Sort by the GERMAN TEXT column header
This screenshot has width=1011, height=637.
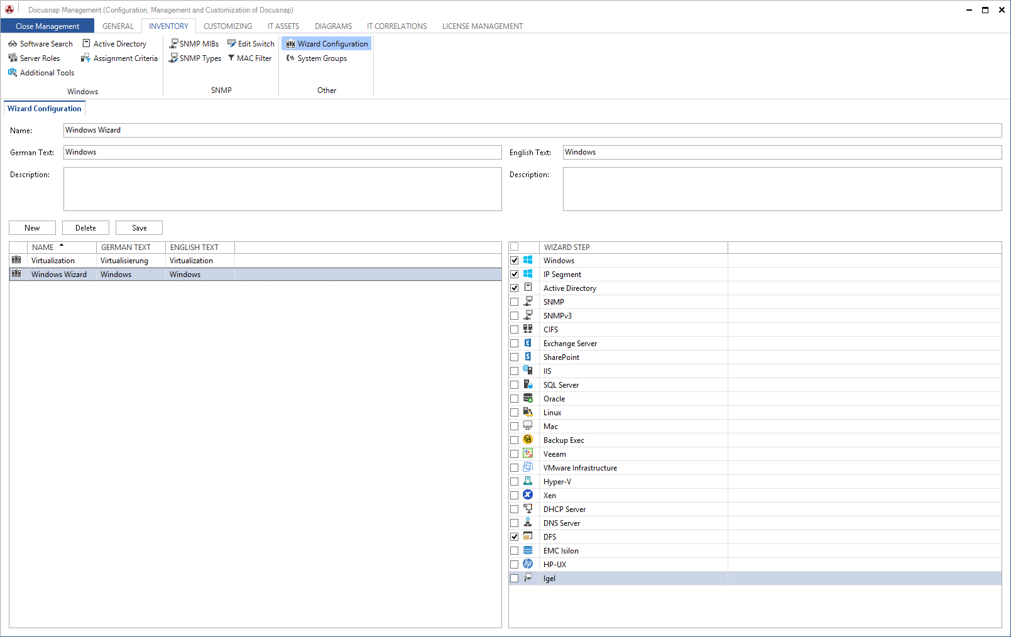[x=131, y=248]
